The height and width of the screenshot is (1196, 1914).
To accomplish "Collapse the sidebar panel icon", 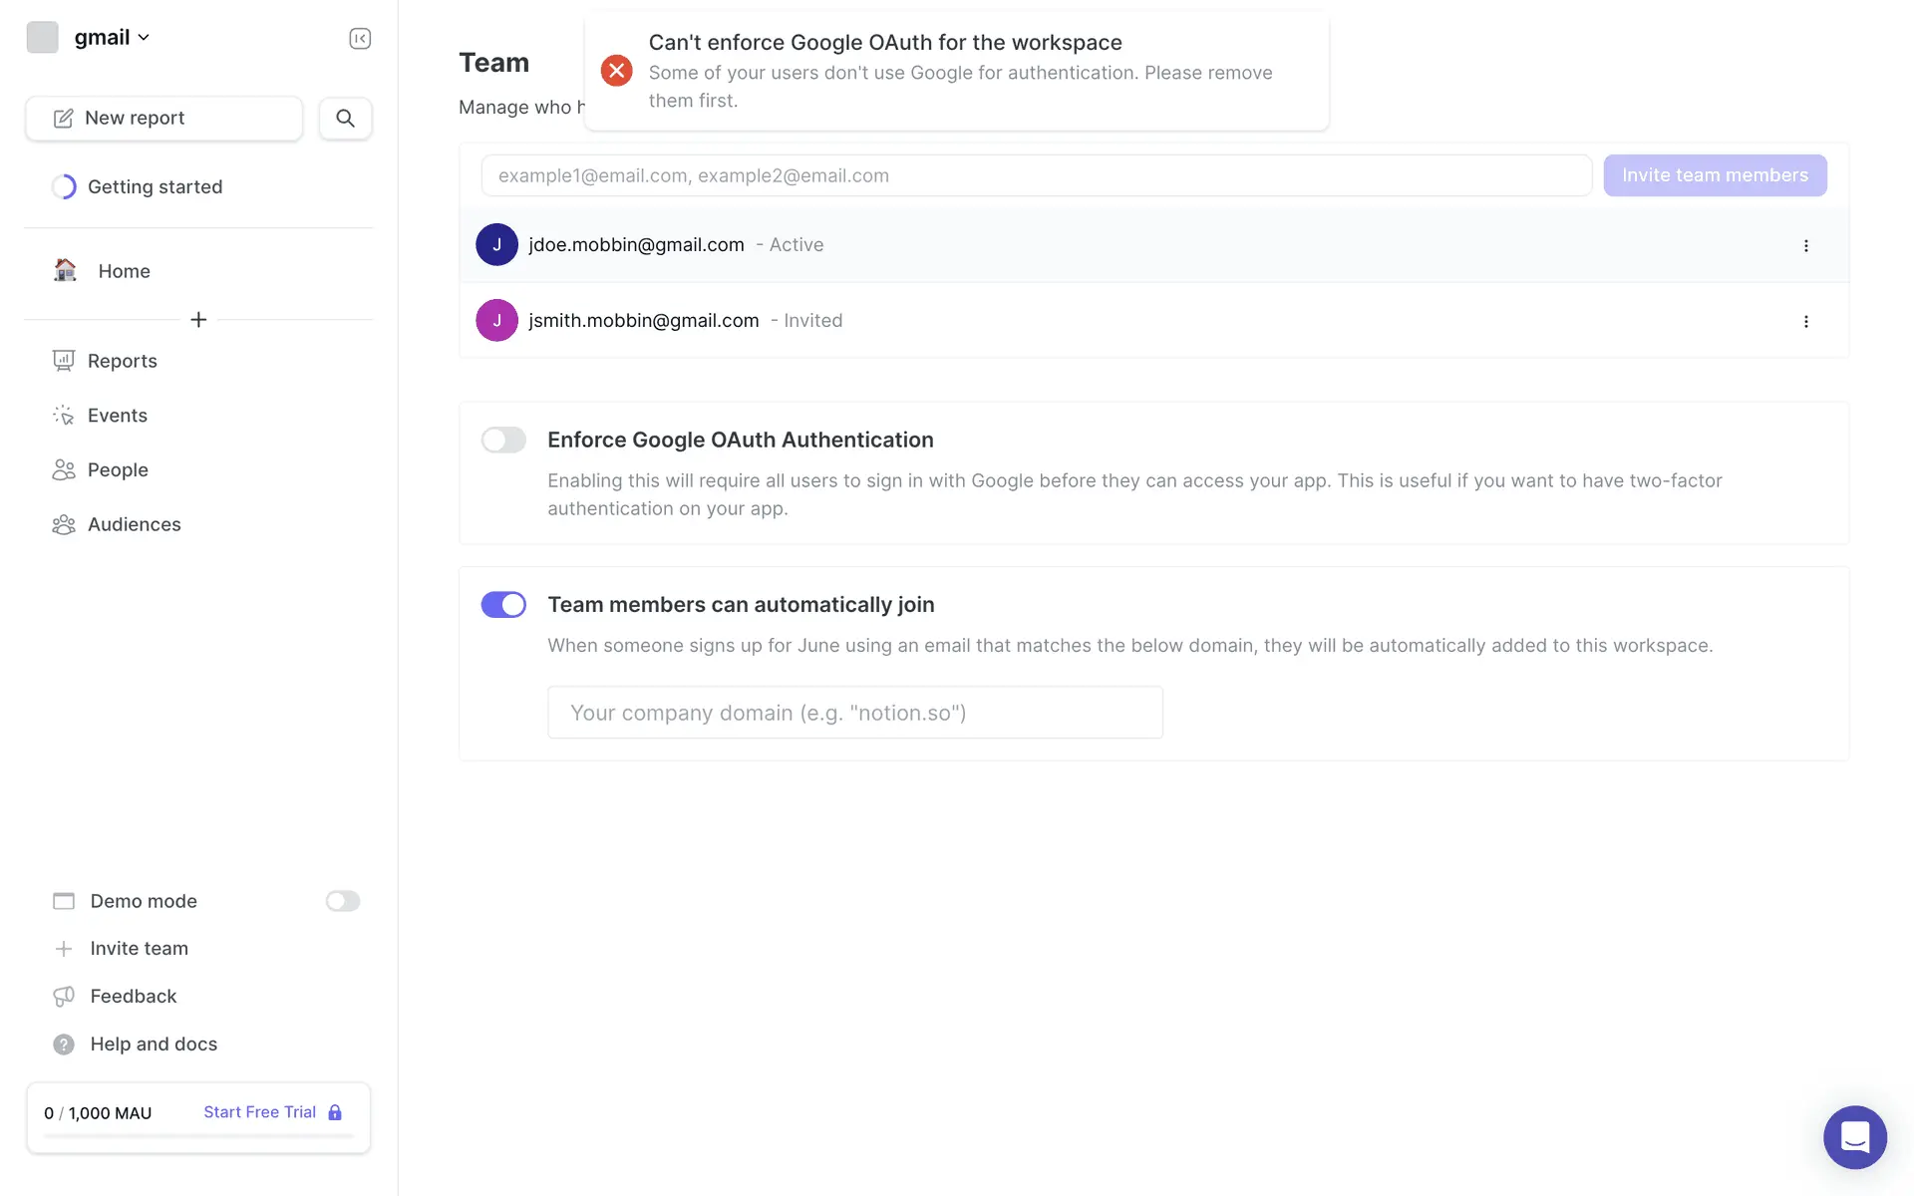I will pyautogui.click(x=360, y=38).
